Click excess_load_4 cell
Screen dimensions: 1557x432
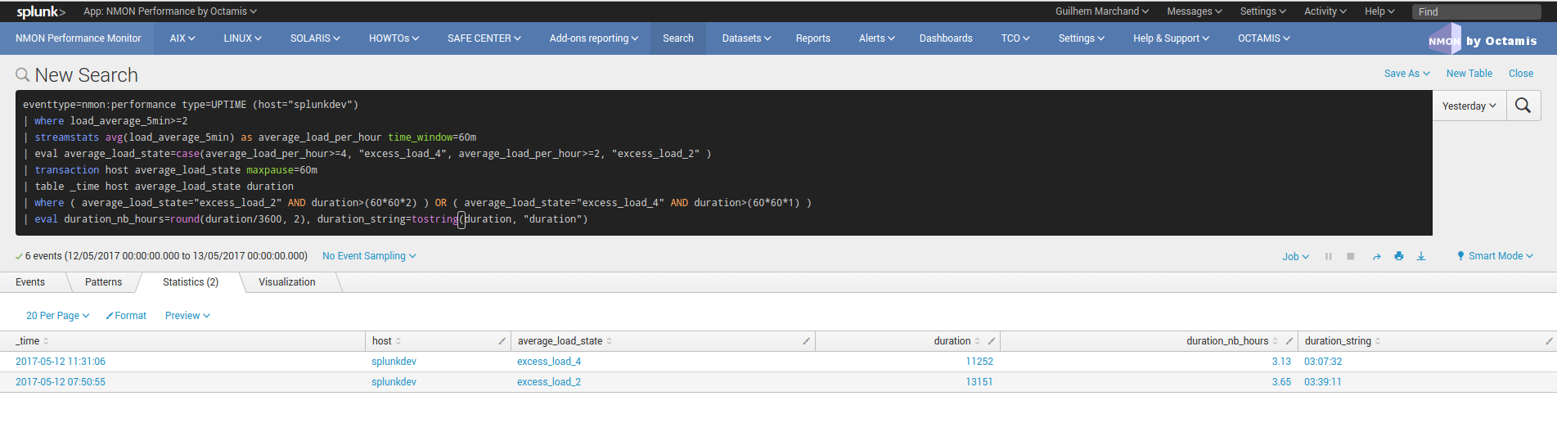[549, 362]
